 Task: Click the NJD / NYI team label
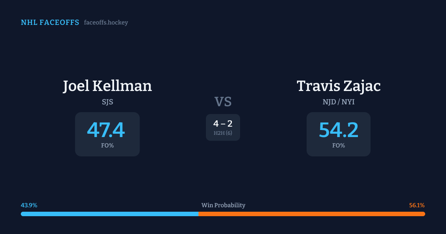(x=339, y=102)
